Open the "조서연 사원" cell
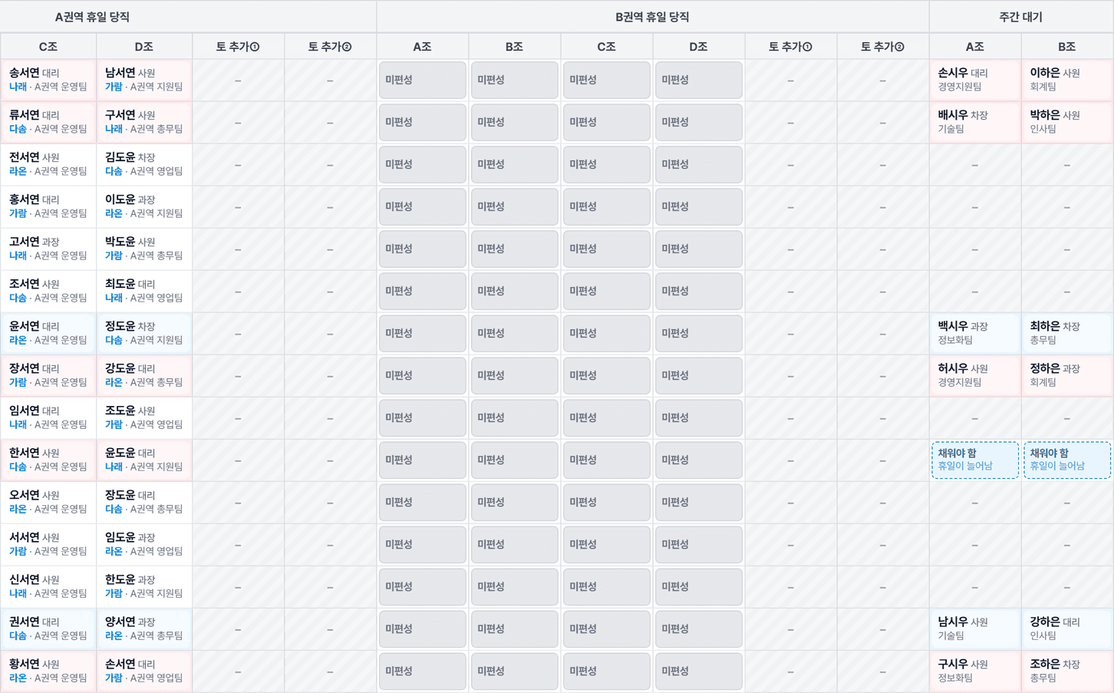This screenshot has width=1114, height=693. tap(48, 291)
